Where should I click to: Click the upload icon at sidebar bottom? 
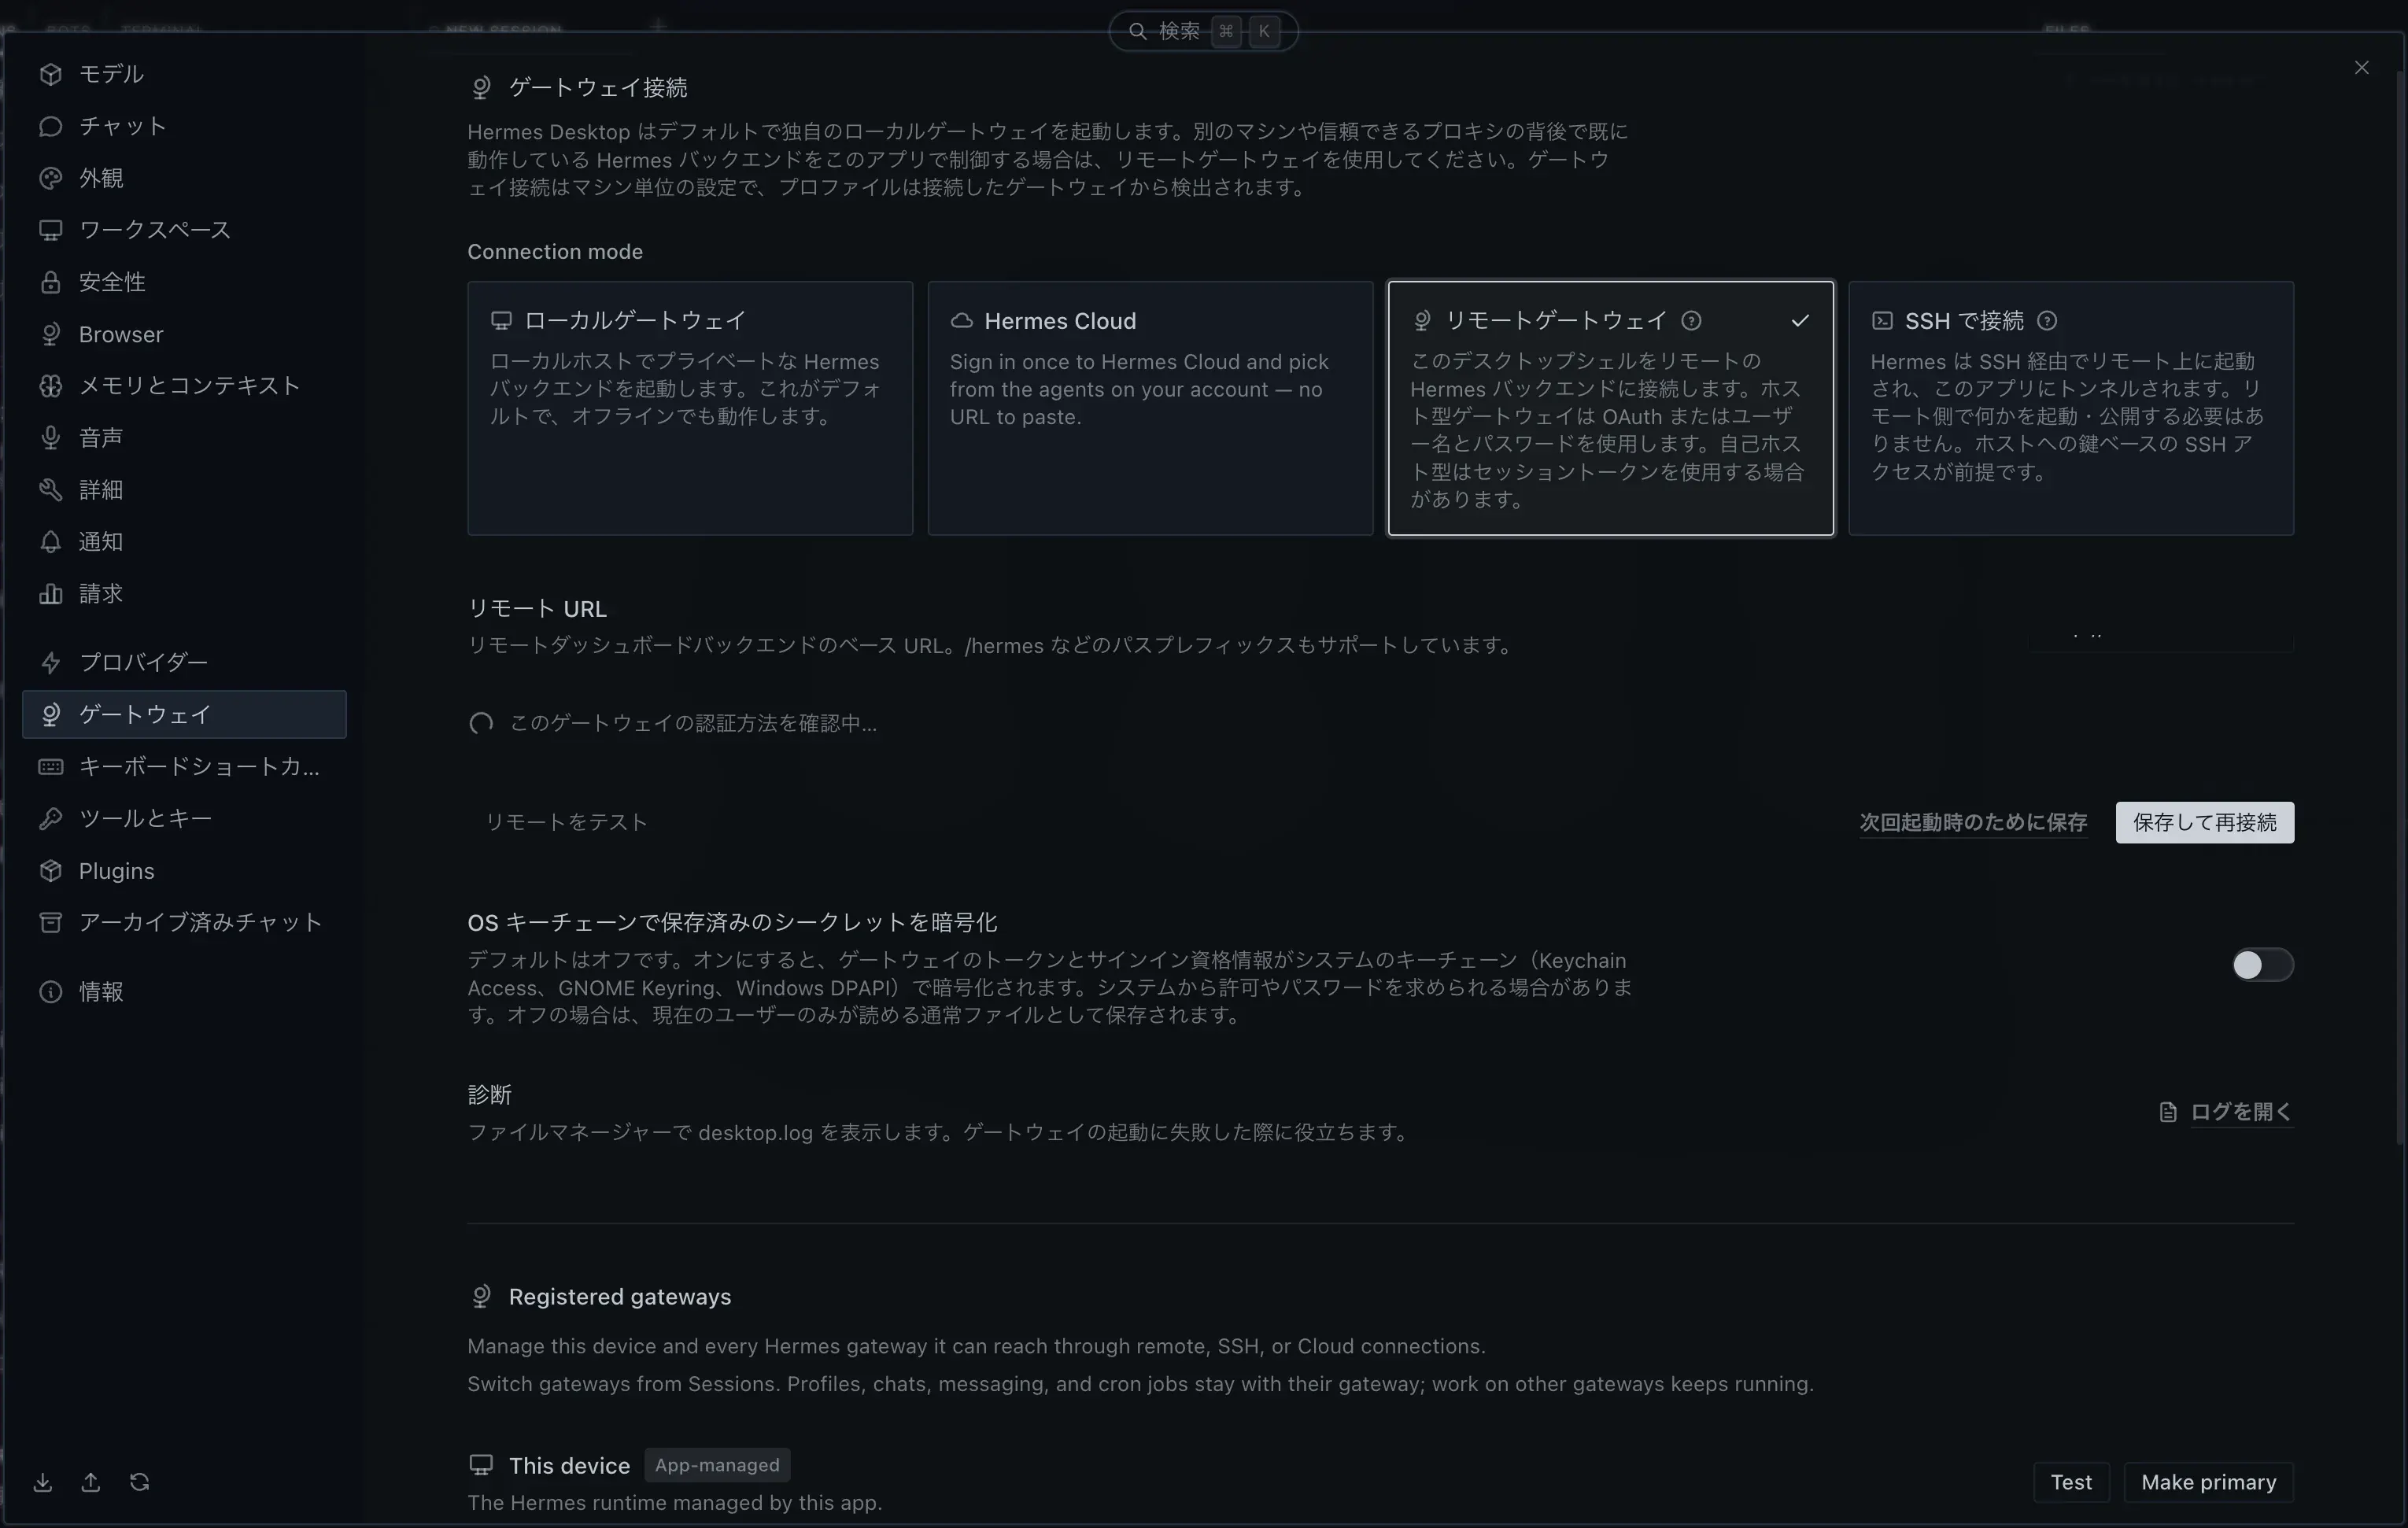click(x=91, y=1482)
